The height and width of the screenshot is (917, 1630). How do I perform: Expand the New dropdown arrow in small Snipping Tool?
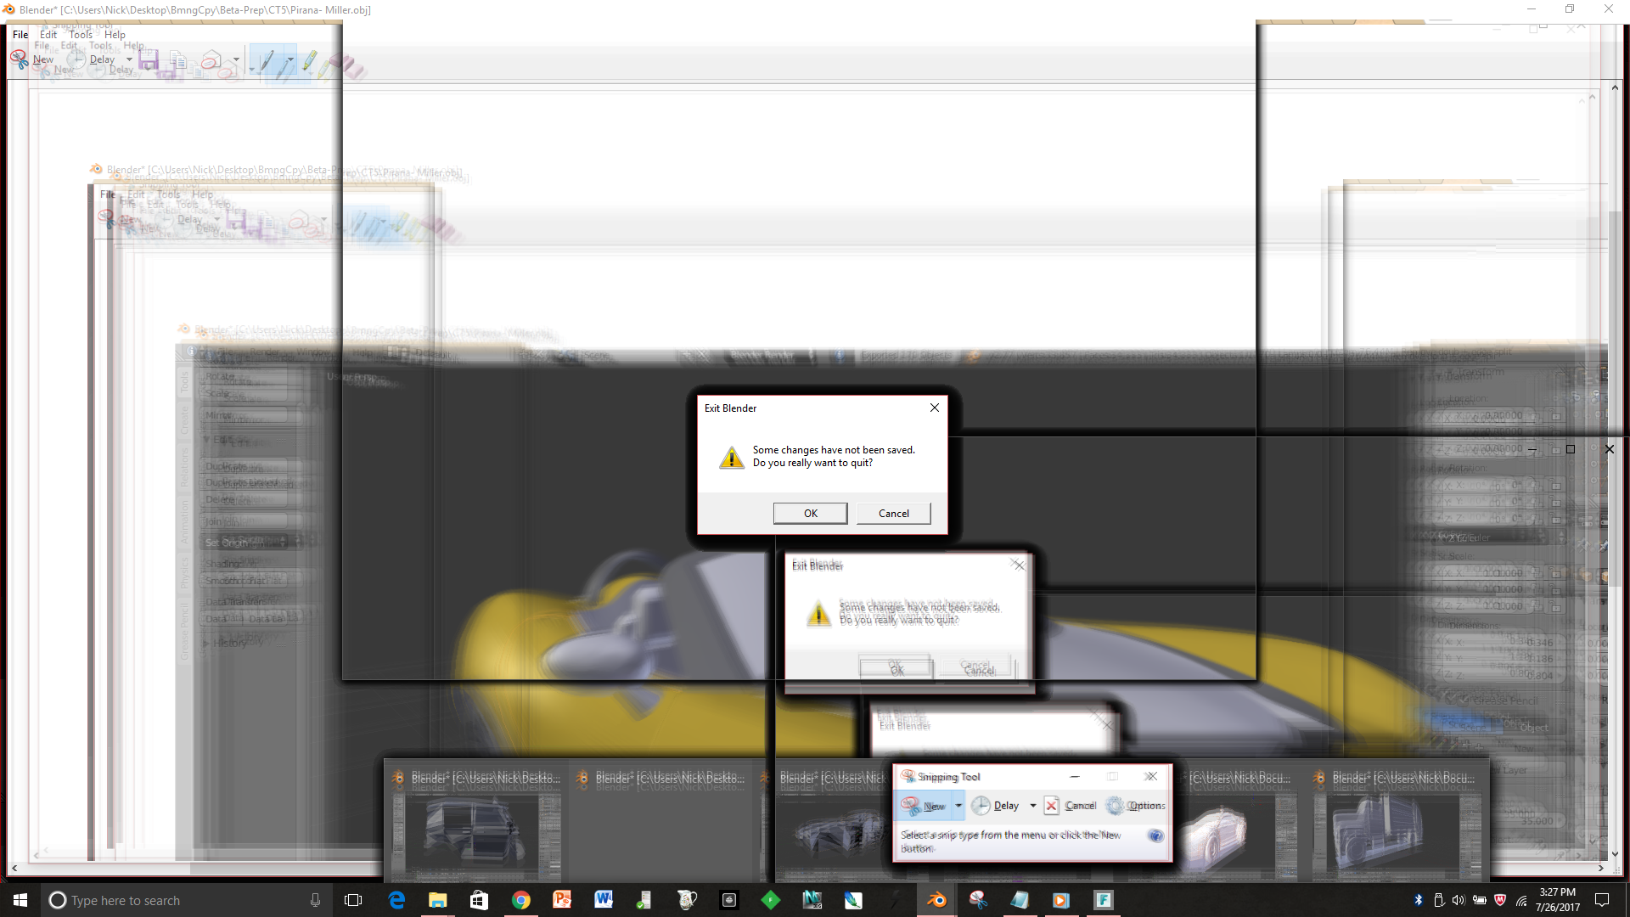tap(958, 806)
